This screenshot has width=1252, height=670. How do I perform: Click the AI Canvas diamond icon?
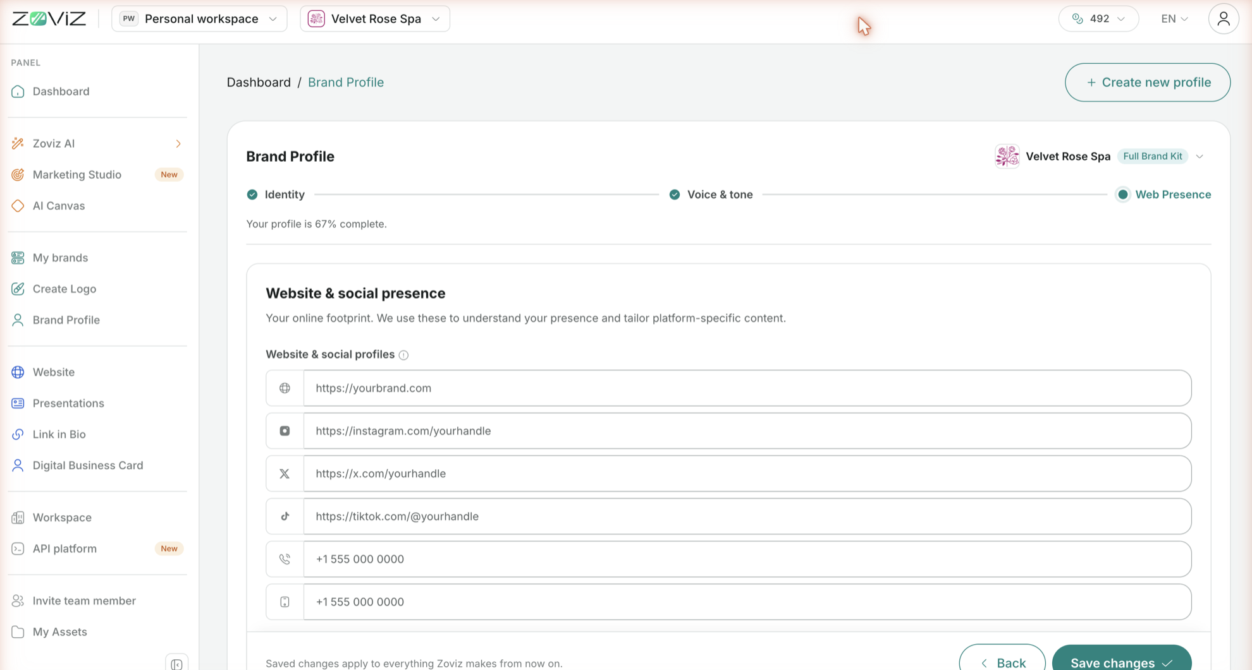point(18,206)
